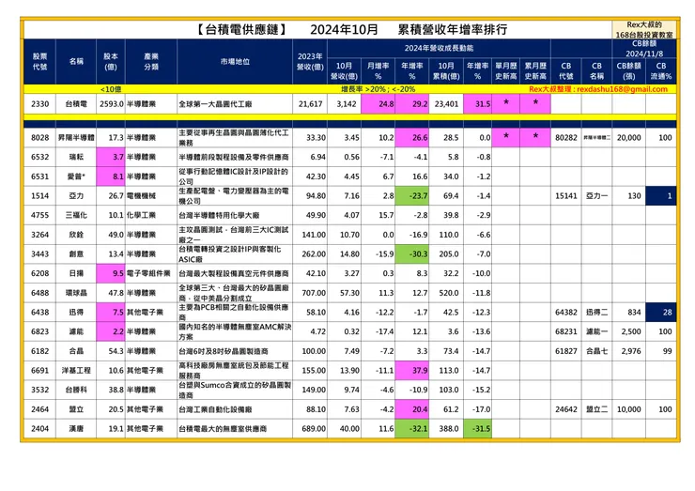Select the "CB餘額(張)" column header

(x=629, y=71)
